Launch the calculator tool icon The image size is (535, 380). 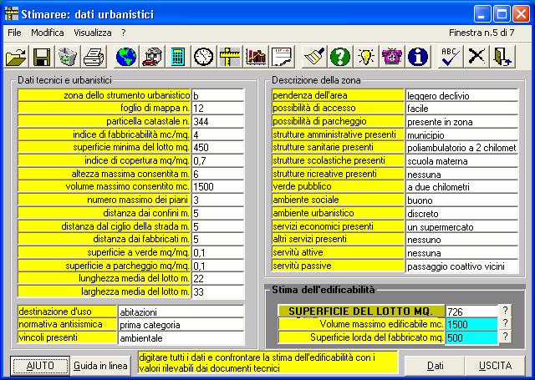(x=177, y=57)
